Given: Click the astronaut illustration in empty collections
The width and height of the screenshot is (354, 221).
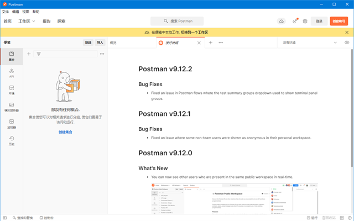Looking at the screenshot, I should point(67,86).
